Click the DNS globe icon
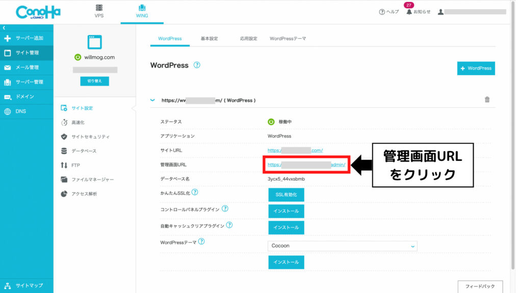 (x=7, y=111)
